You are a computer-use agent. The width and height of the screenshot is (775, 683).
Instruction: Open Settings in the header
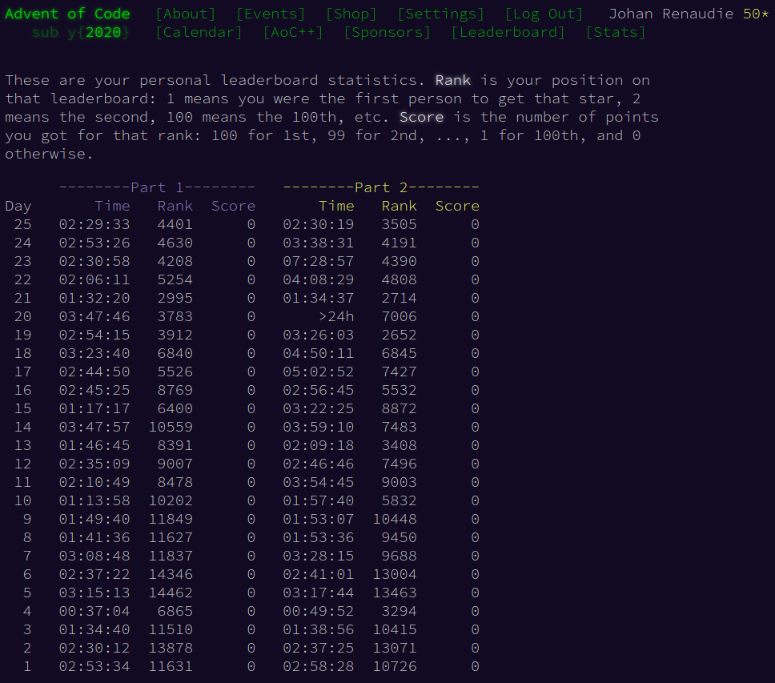(x=441, y=14)
